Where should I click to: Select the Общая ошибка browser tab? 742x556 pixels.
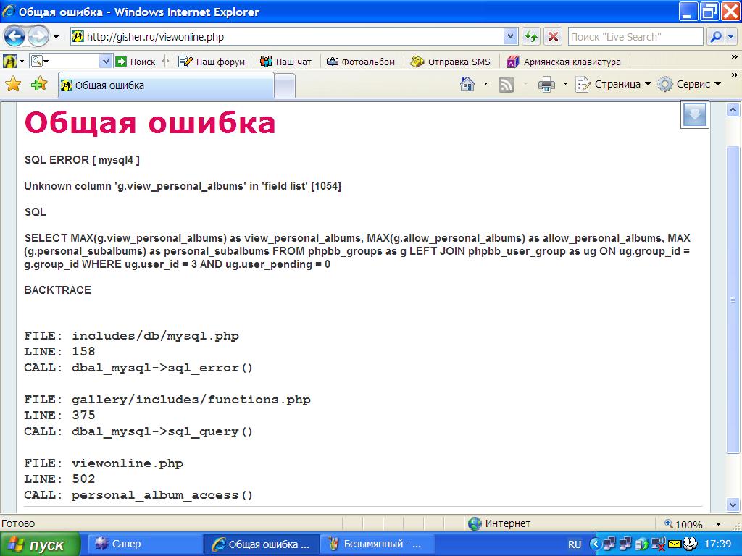tap(165, 85)
